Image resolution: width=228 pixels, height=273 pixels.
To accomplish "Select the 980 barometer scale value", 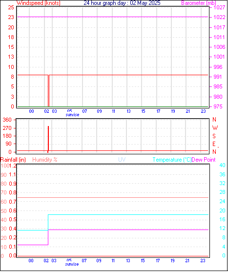I will tap(218, 97).
